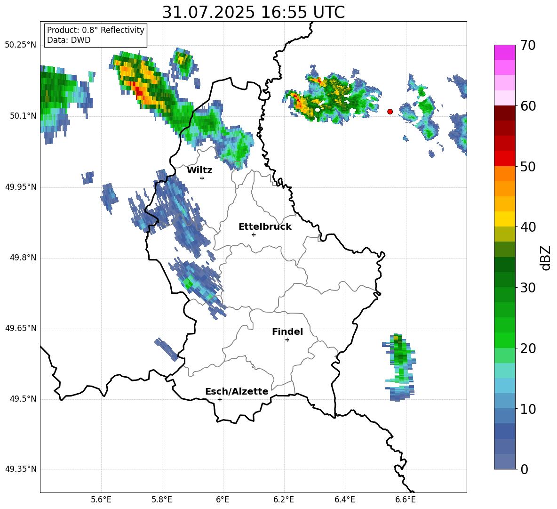Click the 70 tick on the colorbar

tap(528, 45)
